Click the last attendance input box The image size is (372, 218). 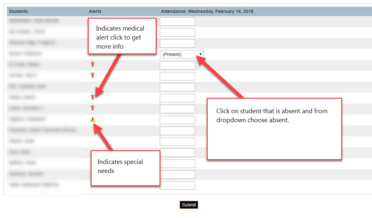pos(177,185)
